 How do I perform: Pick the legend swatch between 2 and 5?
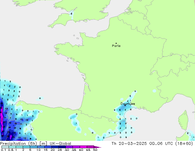pyautogui.click(x=26, y=147)
